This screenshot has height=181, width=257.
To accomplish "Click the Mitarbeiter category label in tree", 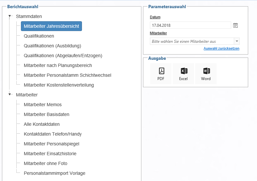I will tap(27, 95).
